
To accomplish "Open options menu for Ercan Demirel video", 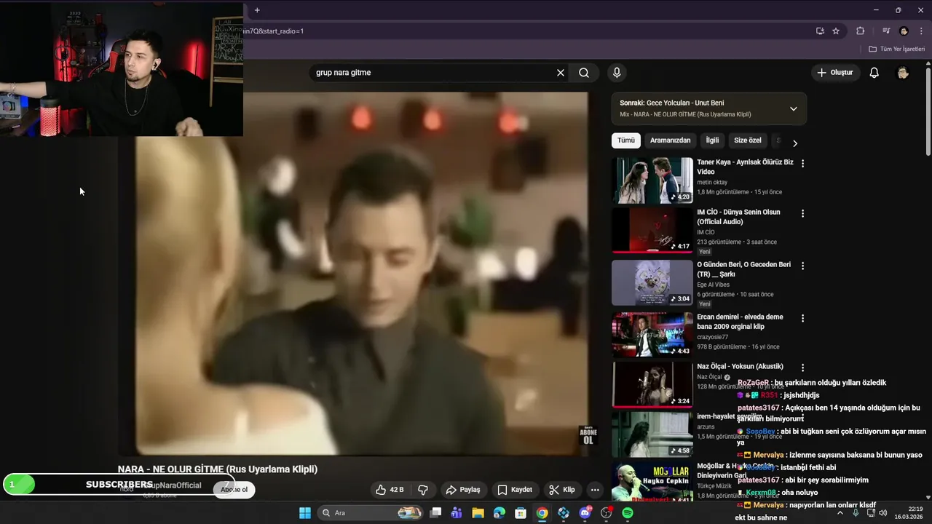I will [802, 318].
